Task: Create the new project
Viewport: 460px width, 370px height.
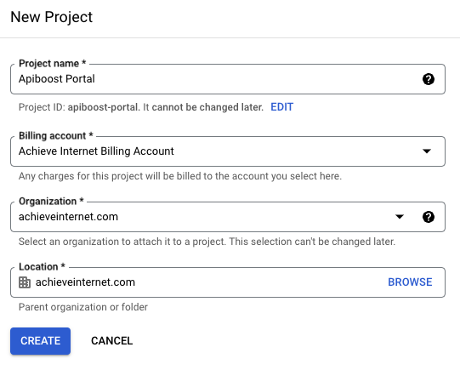Action: [40, 341]
